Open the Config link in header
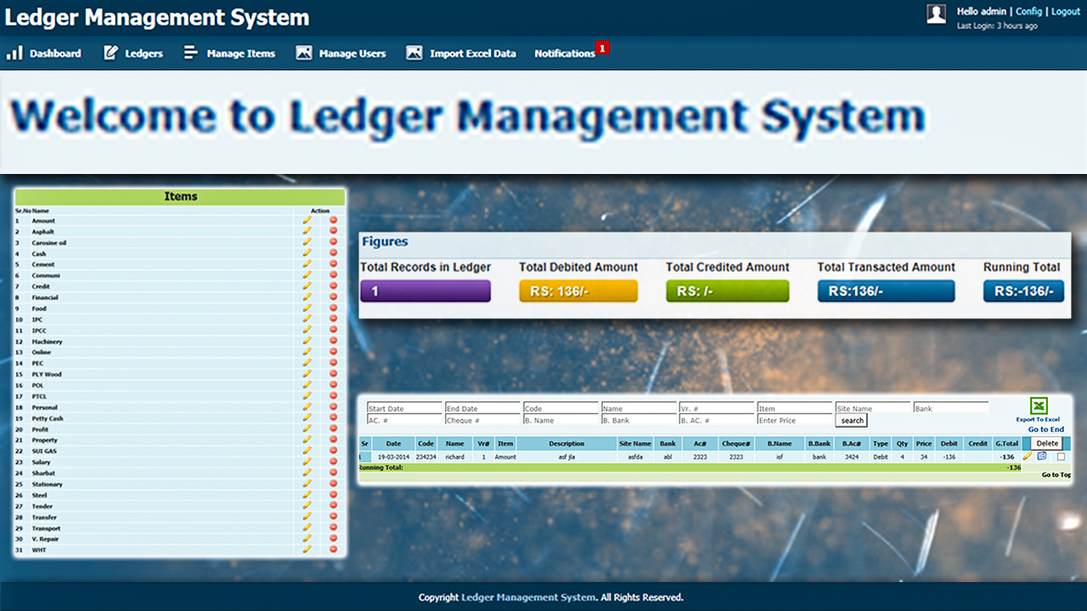 point(1028,12)
